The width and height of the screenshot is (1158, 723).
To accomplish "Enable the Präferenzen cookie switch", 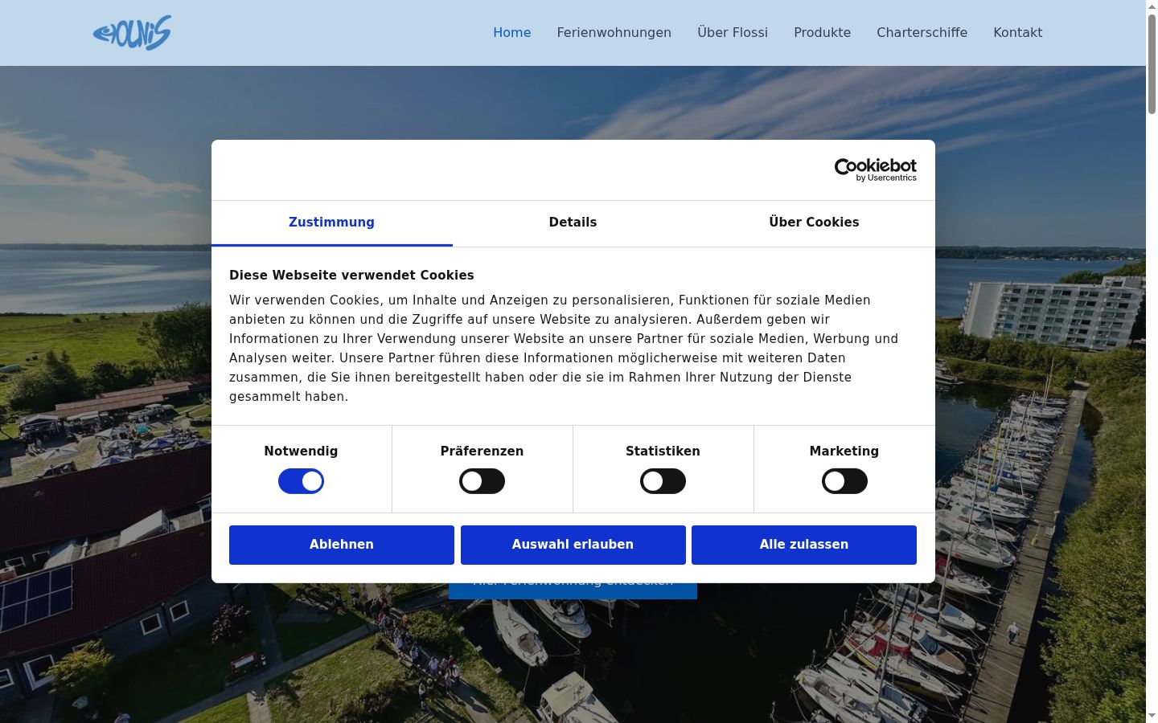I will pyautogui.click(x=482, y=481).
